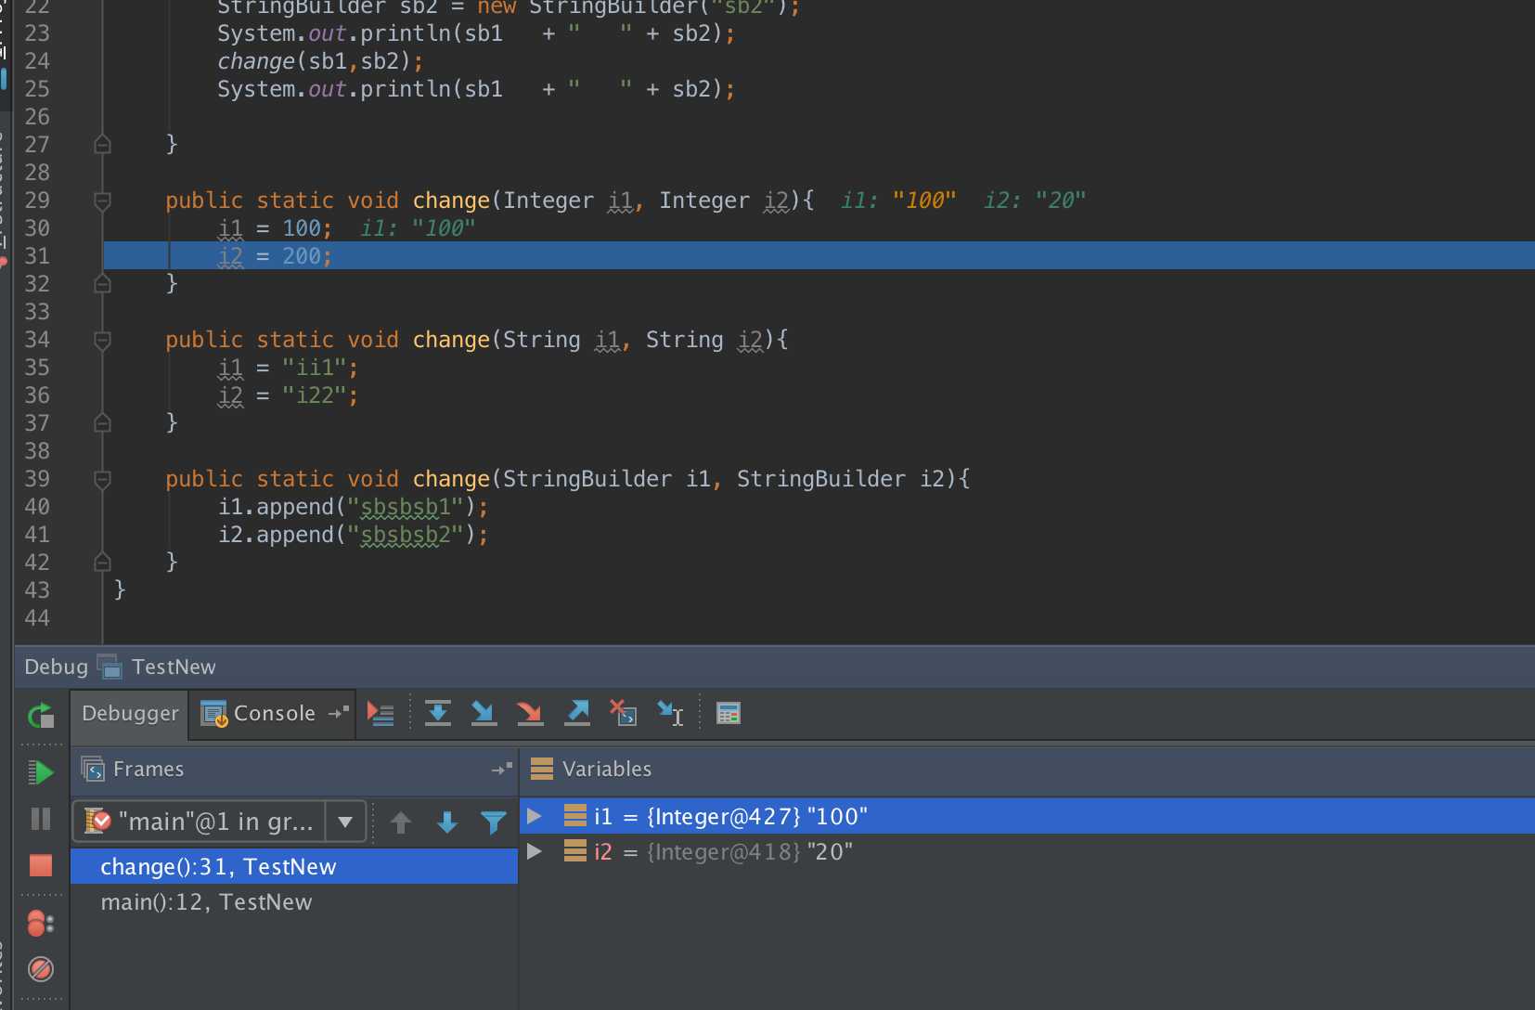Pause the program execution
This screenshot has height=1010, width=1535.
pyautogui.click(x=41, y=819)
